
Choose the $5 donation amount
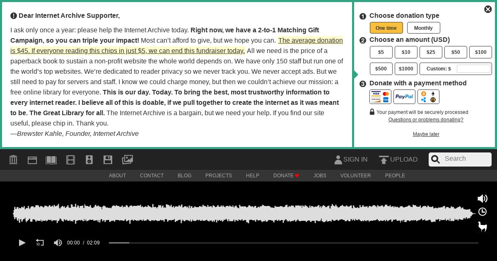381,52
